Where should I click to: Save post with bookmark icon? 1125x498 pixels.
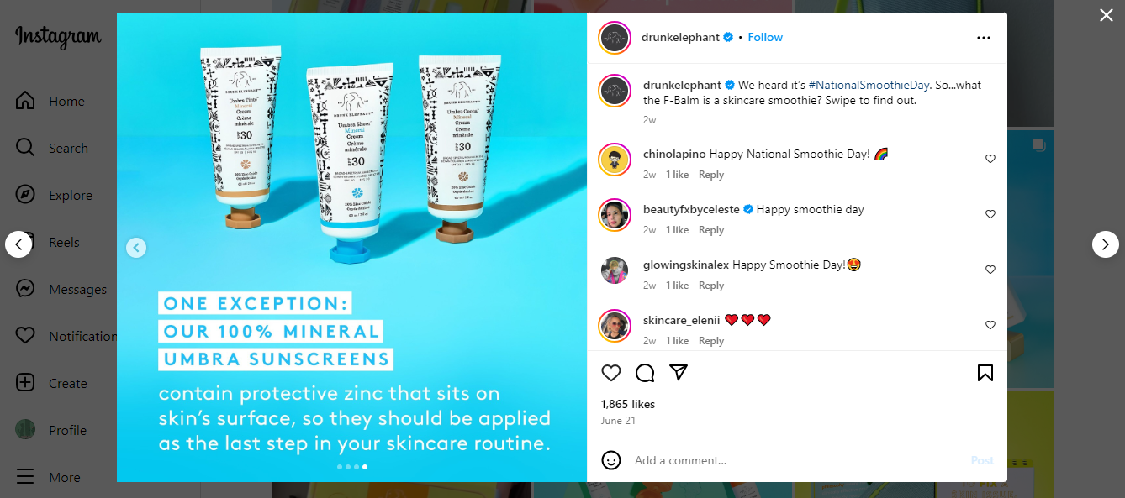point(985,373)
